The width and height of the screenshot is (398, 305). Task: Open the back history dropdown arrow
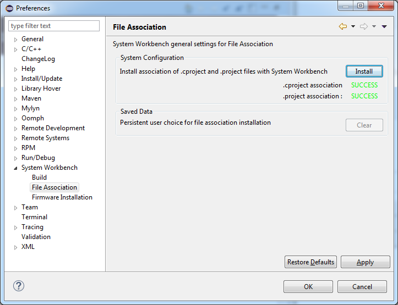[x=353, y=26]
